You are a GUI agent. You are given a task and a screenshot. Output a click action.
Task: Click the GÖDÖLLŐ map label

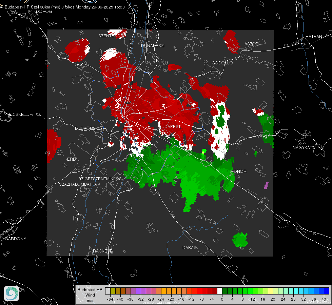(222, 63)
